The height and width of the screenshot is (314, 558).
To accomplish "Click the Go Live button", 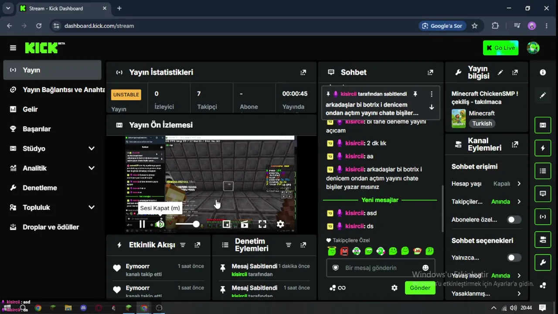I will 500,48.
